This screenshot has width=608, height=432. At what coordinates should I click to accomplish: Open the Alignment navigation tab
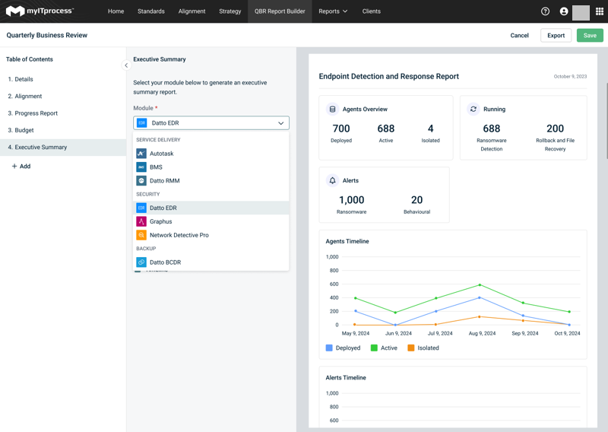tap(192, 11)
